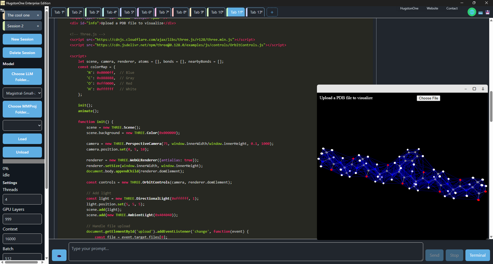
Task: Click the sidebar horizontal scrollbar
Action: coord(22,262)
